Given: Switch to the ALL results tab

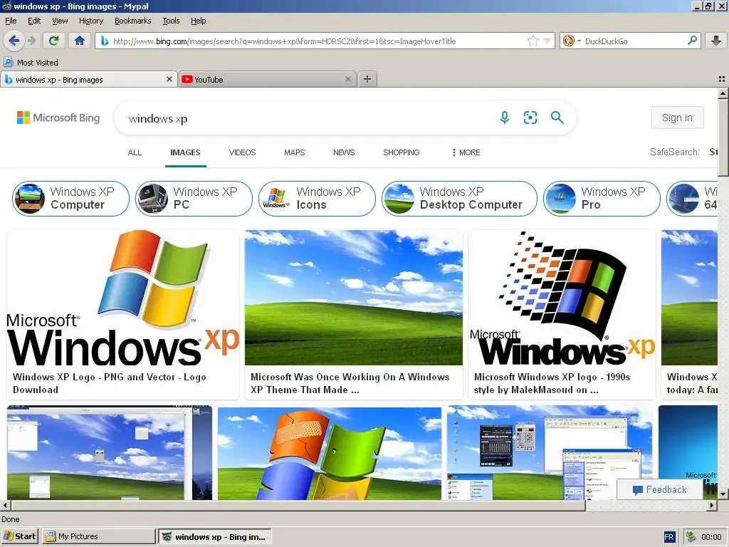Looking at the screenshot, I should coord(135,152).
